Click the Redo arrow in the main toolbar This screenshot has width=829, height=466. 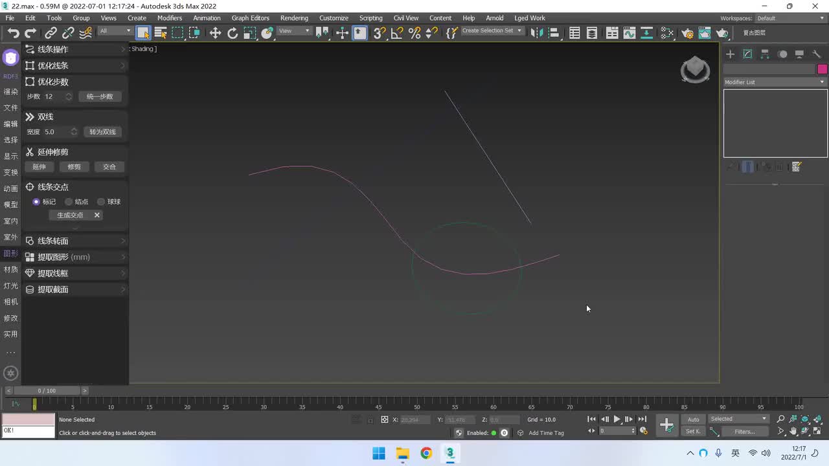30,33
